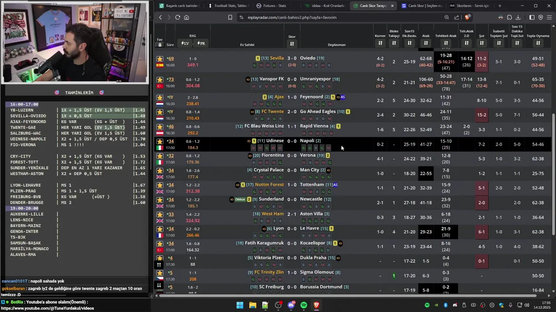Open the Napoli team link
The height and width of the screenshot is (312, 556).
point(307,141)
